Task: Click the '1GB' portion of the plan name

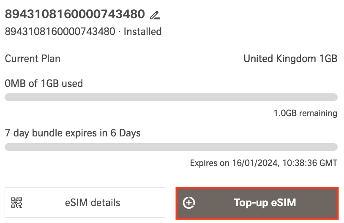Action: 328,59
